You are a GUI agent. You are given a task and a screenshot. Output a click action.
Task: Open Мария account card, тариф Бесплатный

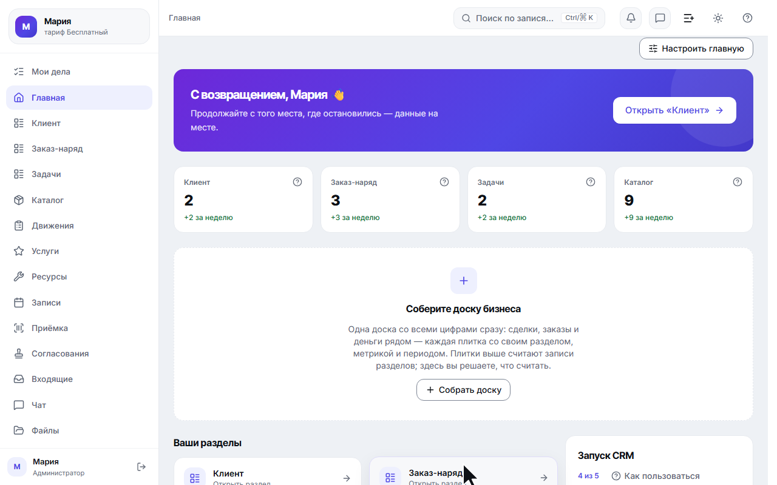(79, 27)
